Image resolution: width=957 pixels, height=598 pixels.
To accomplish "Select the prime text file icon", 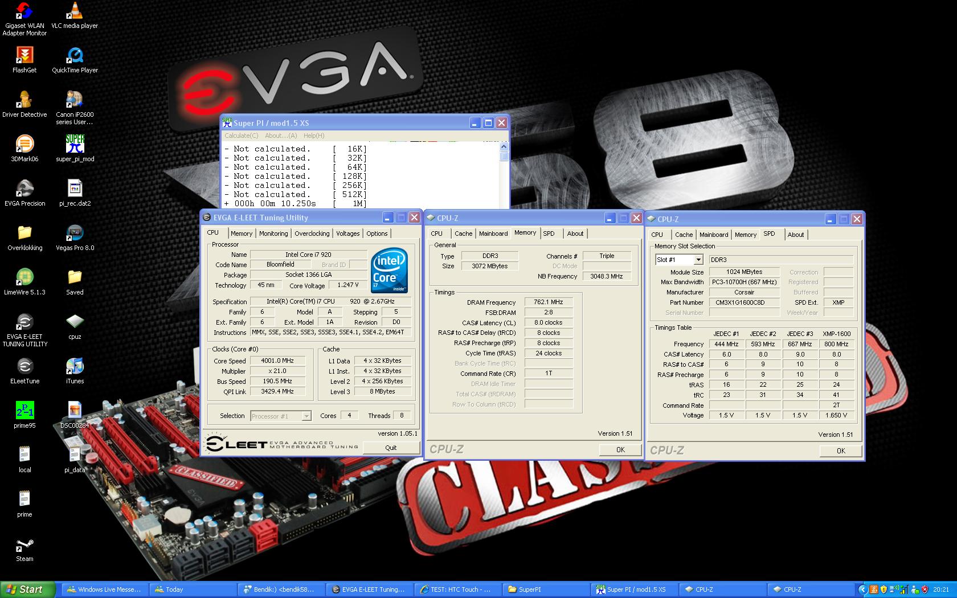I will point(24,504).
